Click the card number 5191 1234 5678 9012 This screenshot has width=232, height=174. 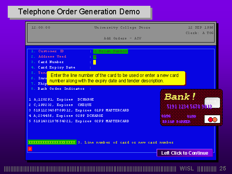[189, 106]
